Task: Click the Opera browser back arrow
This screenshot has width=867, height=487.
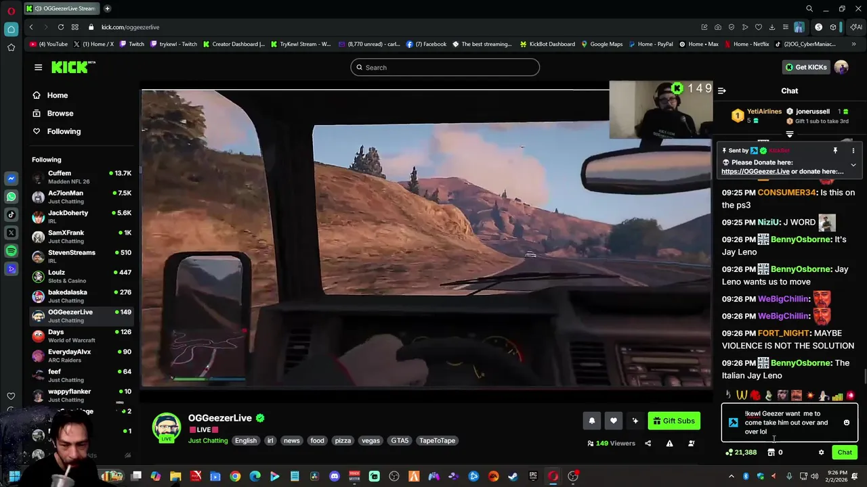Action: (x=30, y=27)
